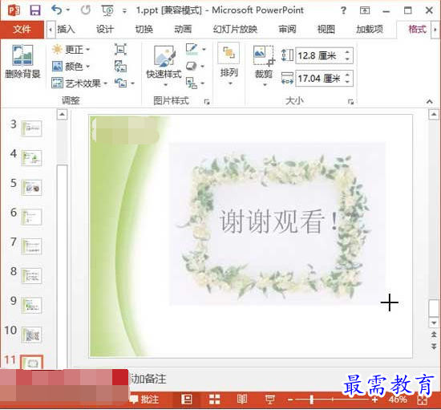Image resolution: width=441 pixels, height=410 pixels.
Task: Switch to the View (视图) tab
Action: [326, 29]
